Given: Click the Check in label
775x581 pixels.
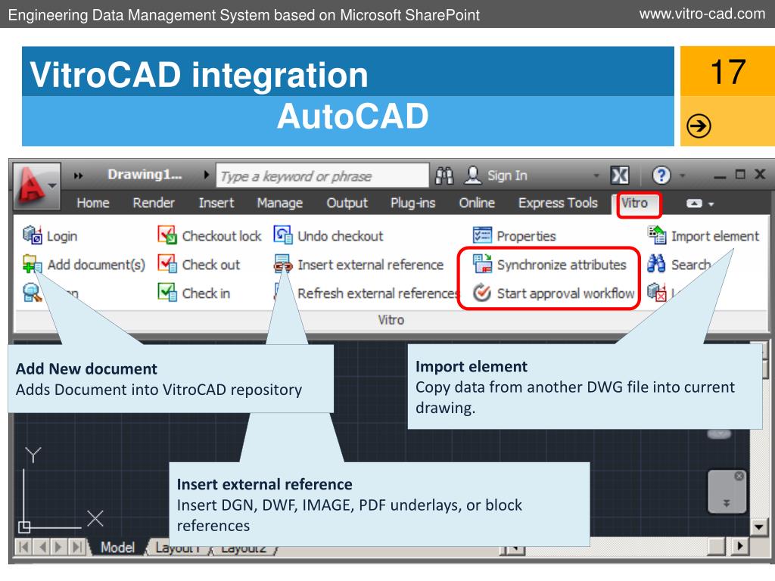Looking at the screenshot, I should (206, 294).
